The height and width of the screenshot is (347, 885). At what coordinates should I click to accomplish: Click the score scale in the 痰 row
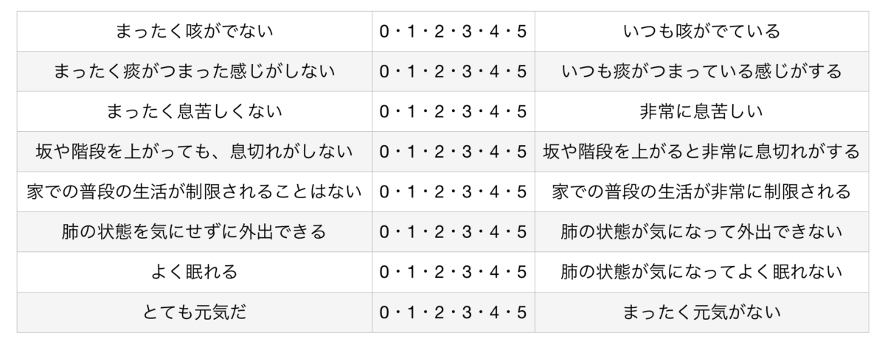(454, 71)
